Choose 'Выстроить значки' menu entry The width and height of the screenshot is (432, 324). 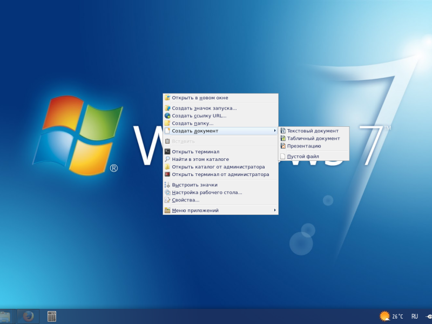(x=220, y=185)
